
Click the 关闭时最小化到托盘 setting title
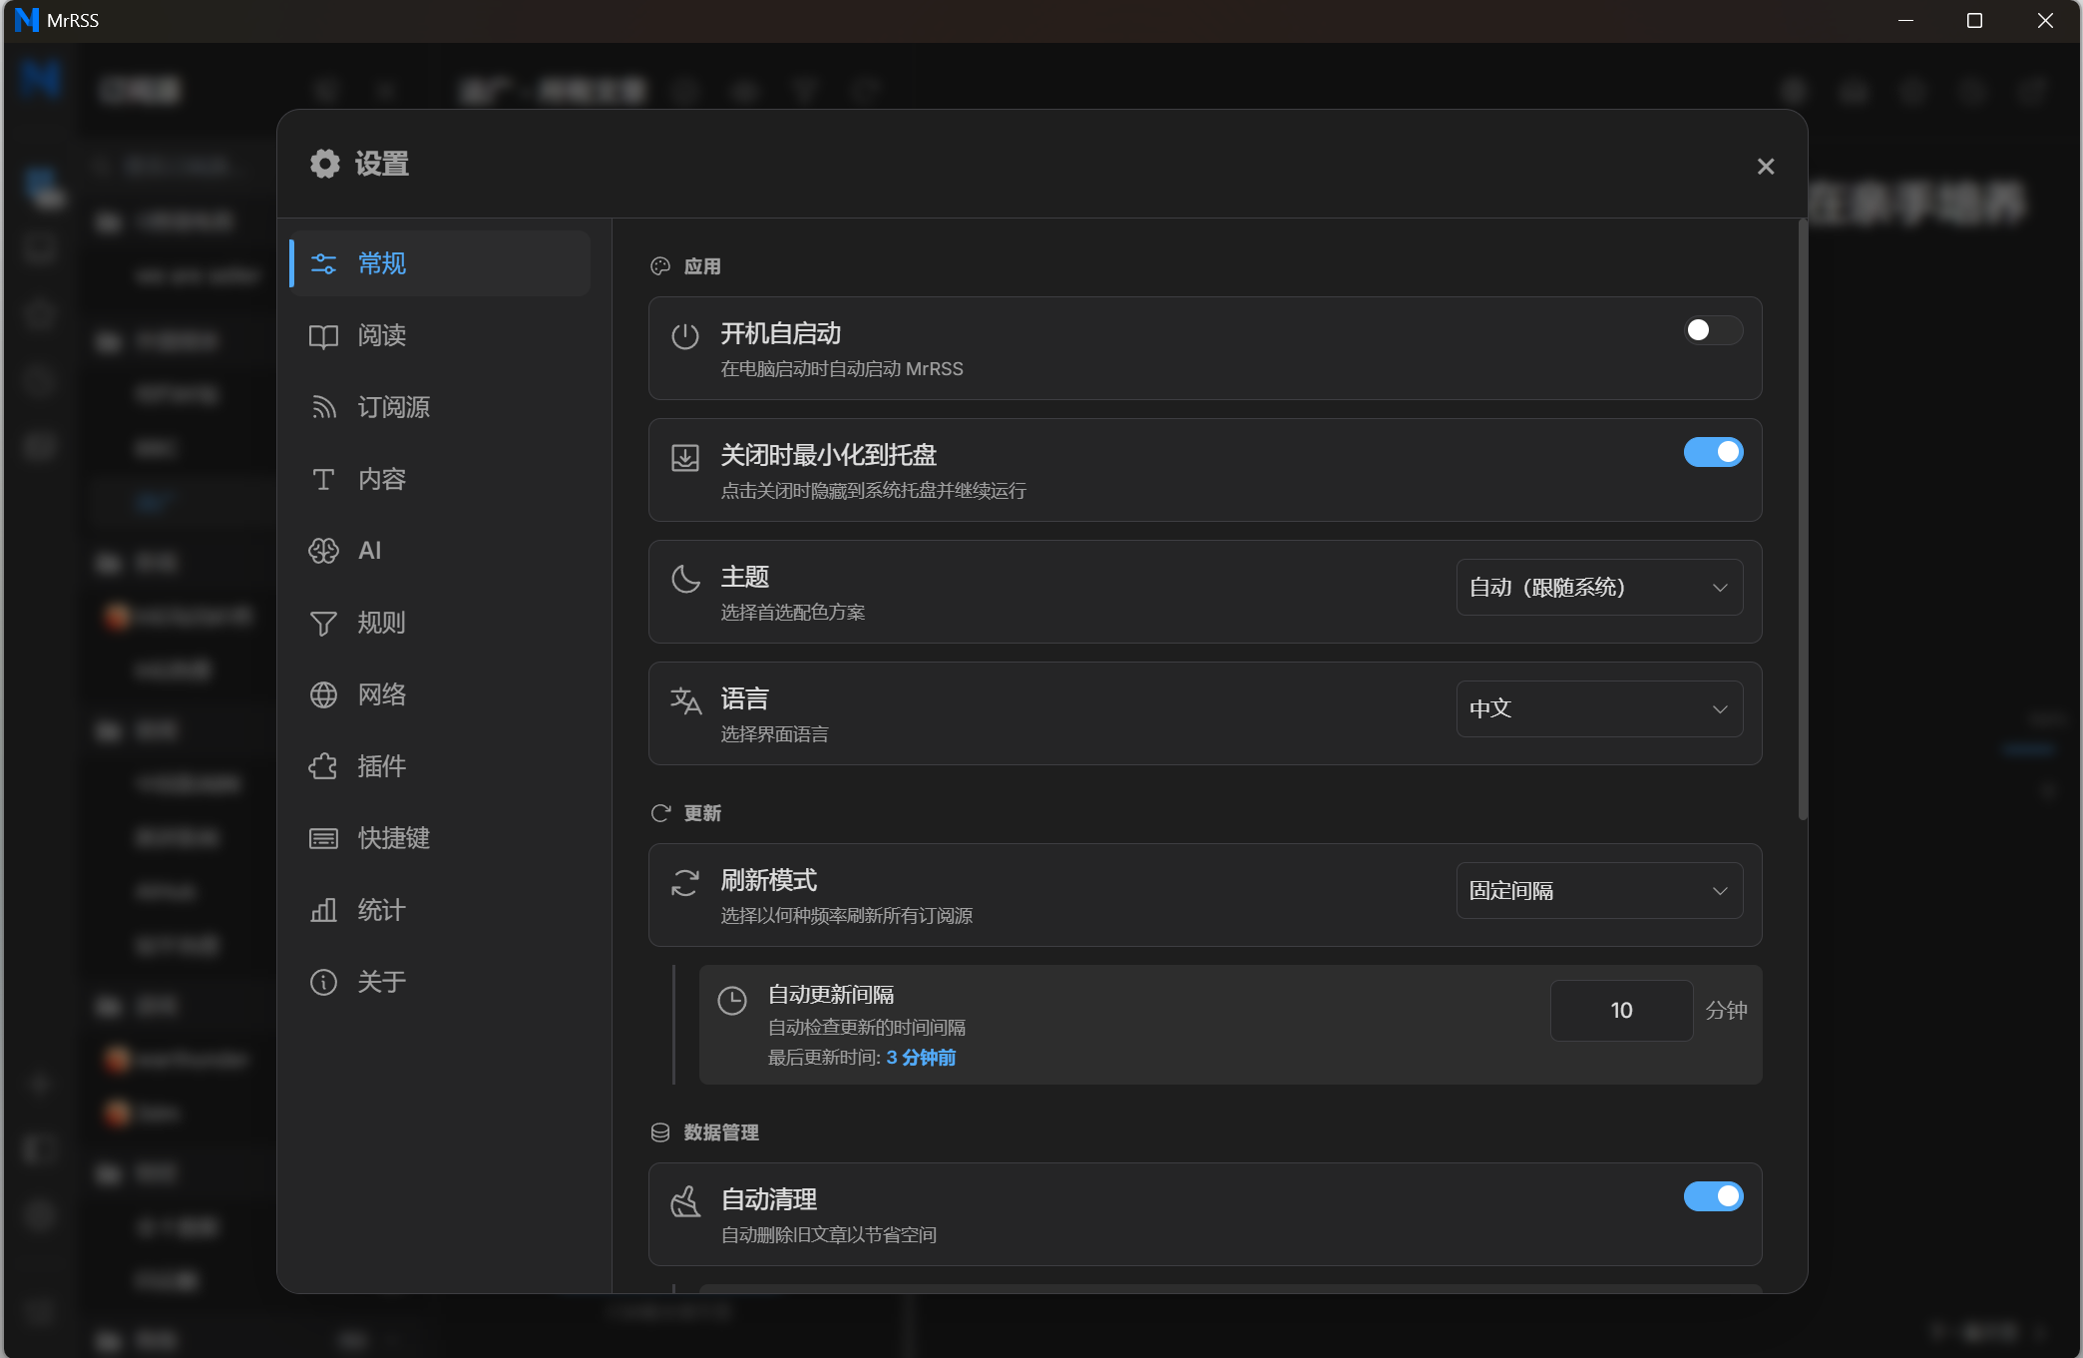[x=829, y=455]
